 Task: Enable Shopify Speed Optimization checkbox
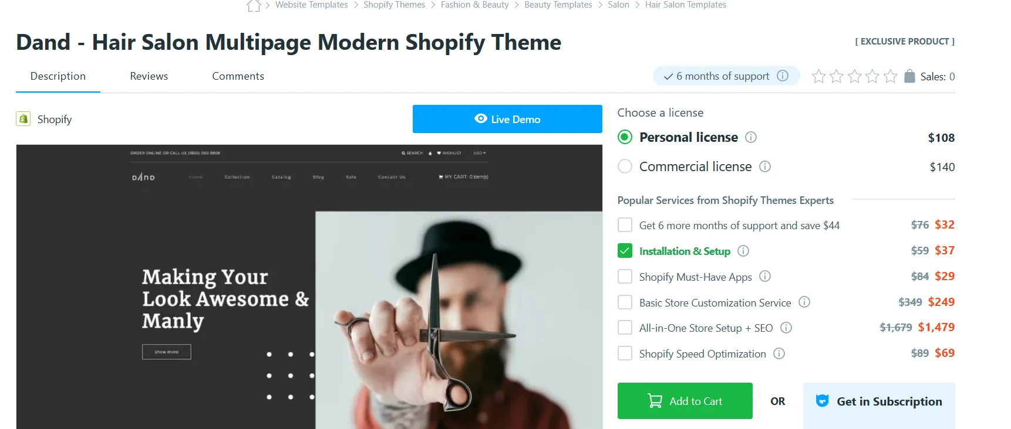625,353
